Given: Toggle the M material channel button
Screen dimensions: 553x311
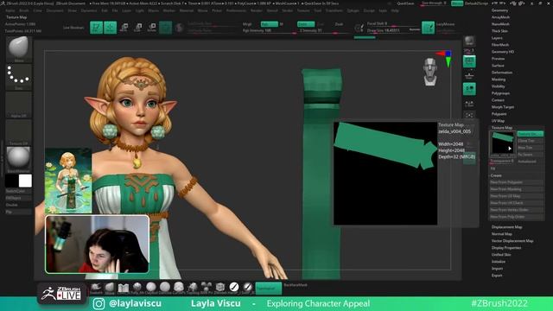Looking at the screenshot, I should pos(282,24).
